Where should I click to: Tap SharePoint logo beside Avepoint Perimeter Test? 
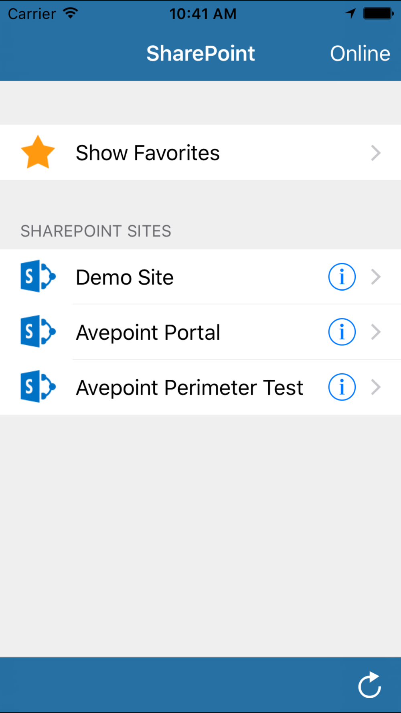click(x=38, y=387)
